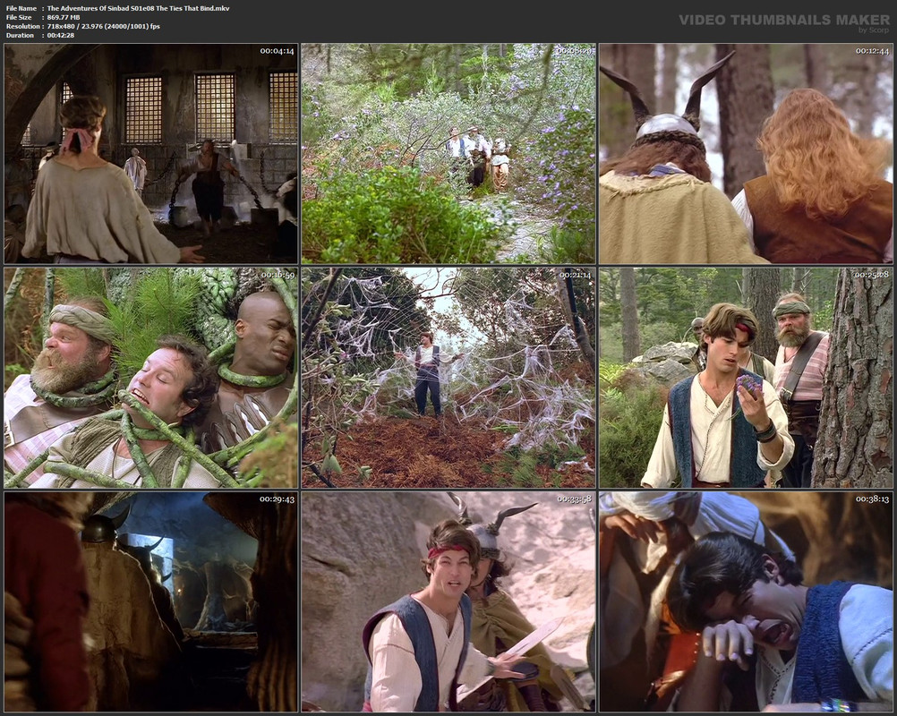Screen dimensions: 897x716
Task: Click the 'Duration' field label
Action: pyautogui.click(x=20, y=36)
